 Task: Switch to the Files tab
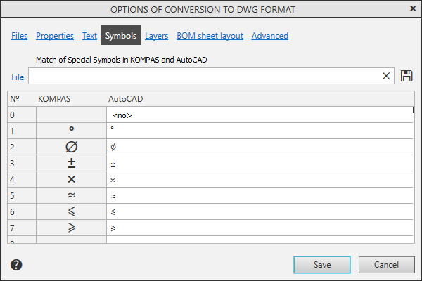20,36
